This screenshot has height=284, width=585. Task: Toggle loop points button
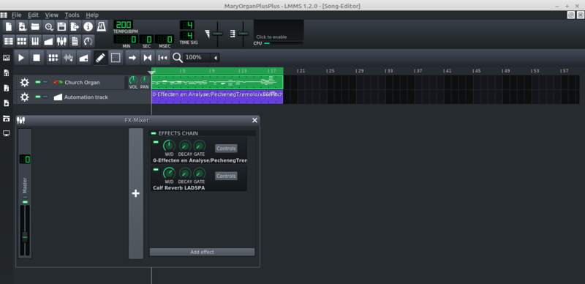[148, 58]
